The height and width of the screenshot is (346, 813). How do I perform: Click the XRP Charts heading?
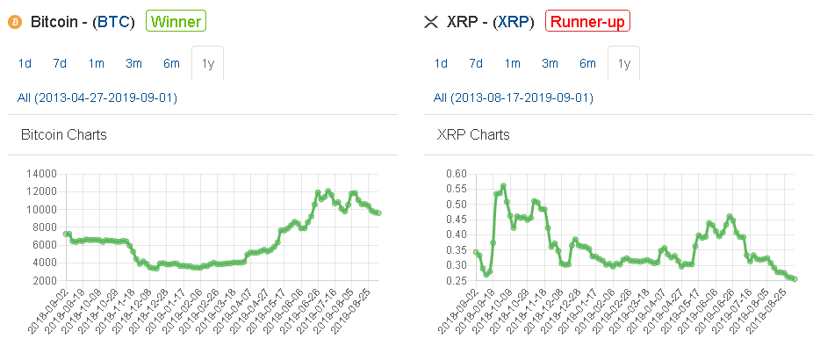473,135
